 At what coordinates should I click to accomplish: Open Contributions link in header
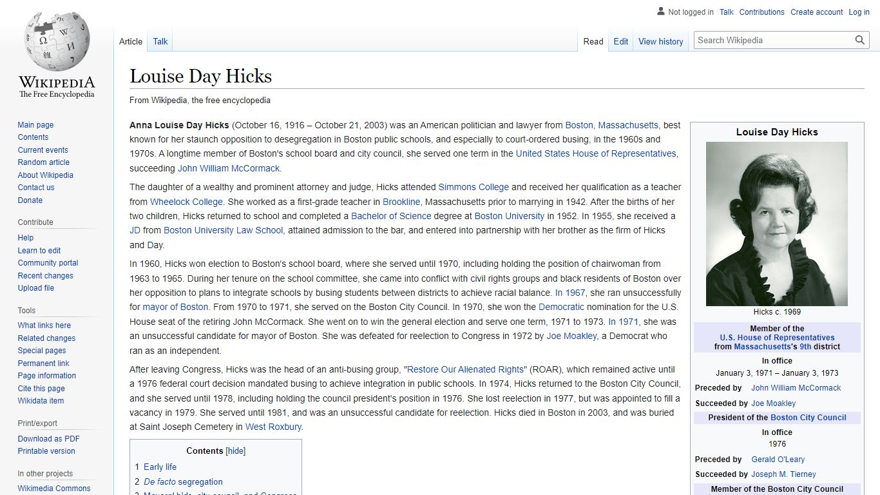coord(762,12)
